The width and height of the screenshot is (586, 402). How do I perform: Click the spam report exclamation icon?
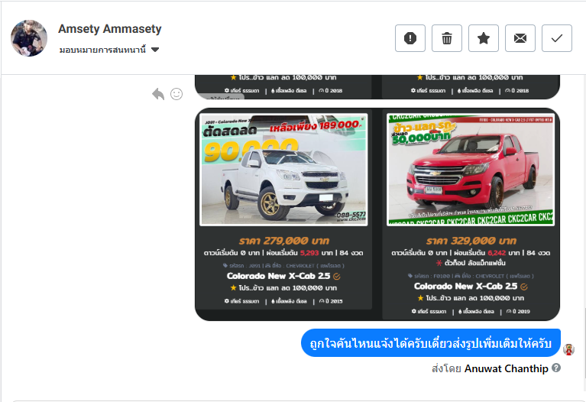coord(410,38)
